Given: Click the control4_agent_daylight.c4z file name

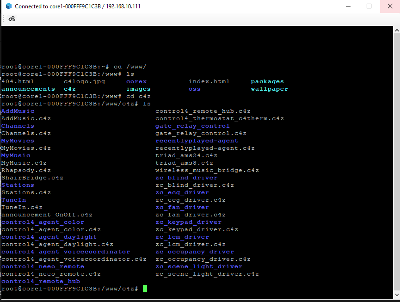Looking at the screenshot, I should [57, 244].
